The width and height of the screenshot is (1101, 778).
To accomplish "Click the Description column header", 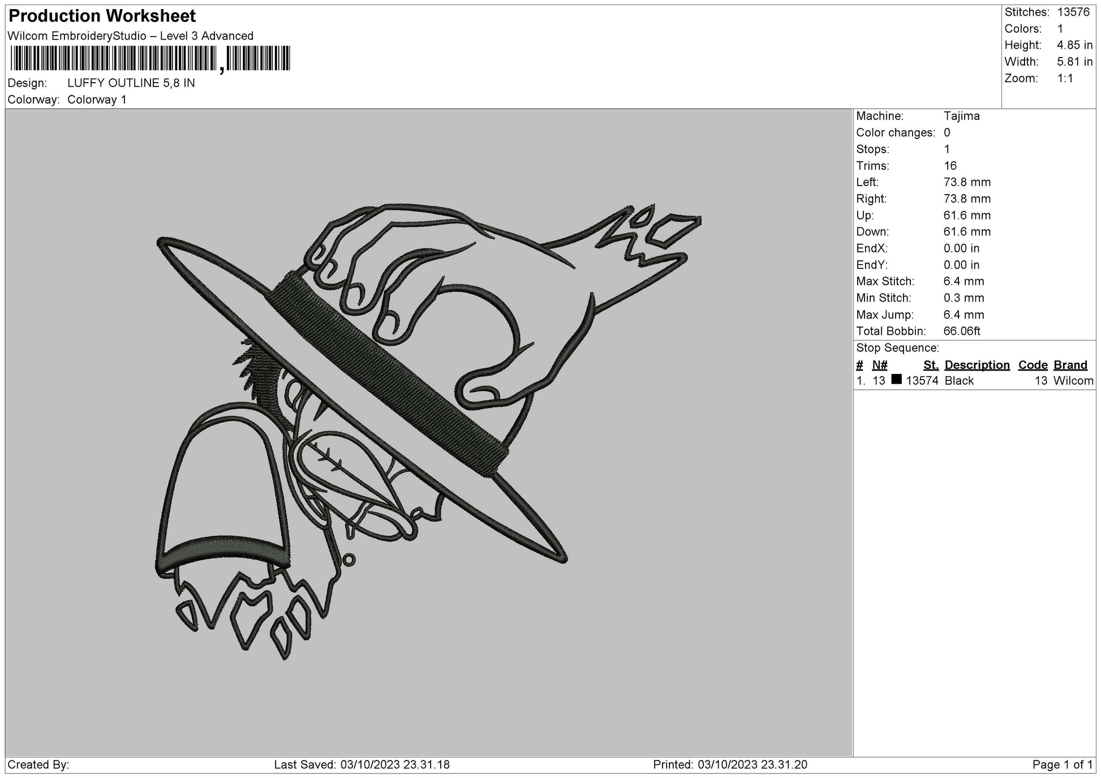I will point(977,365).
